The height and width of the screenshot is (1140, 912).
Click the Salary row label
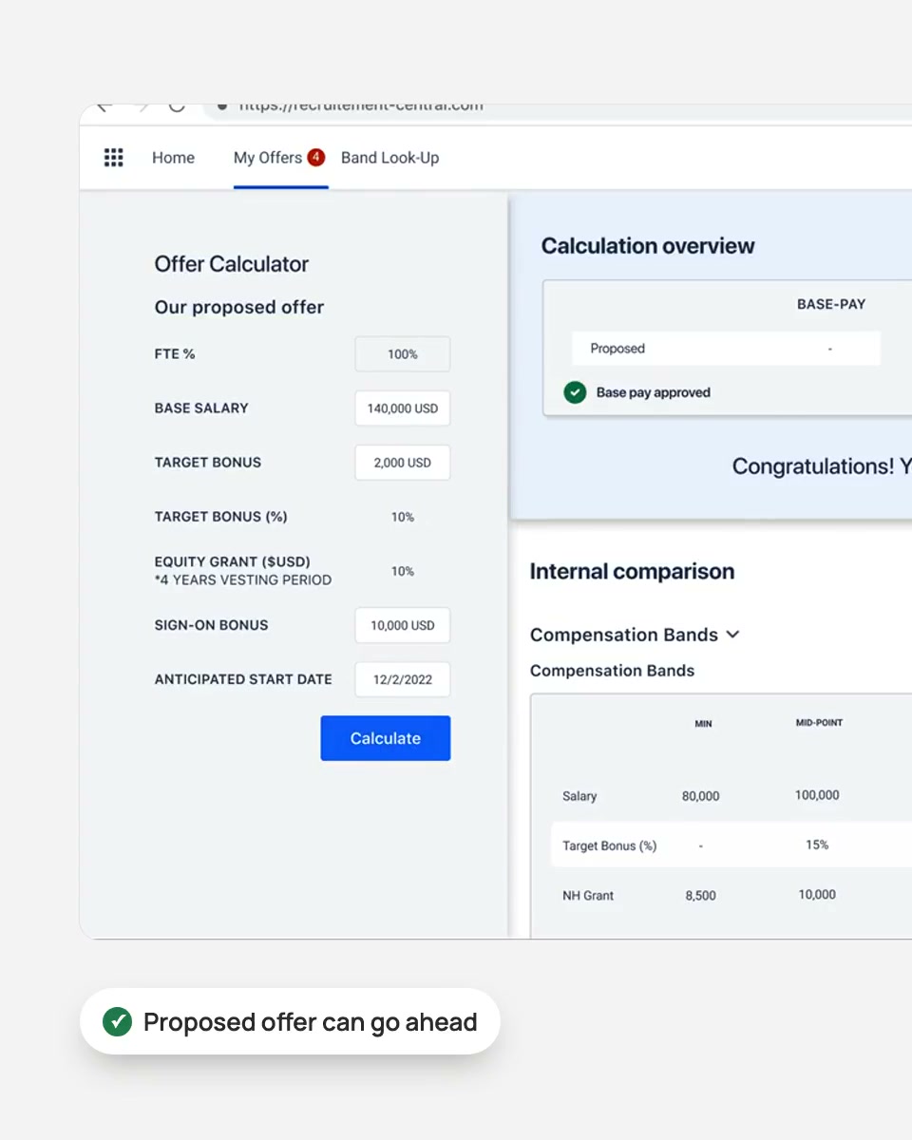pyautogui.click(x=579, y=796)
